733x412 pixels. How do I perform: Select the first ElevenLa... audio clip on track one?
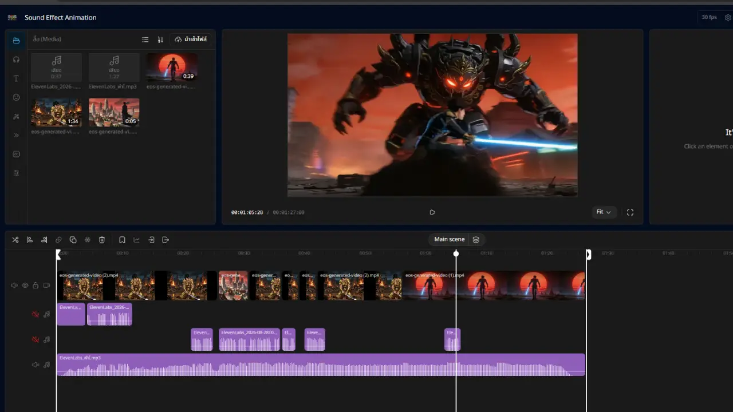71,314
